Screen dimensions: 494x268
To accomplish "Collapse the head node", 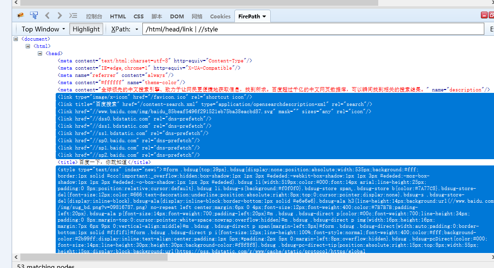I will click(40, 54).
